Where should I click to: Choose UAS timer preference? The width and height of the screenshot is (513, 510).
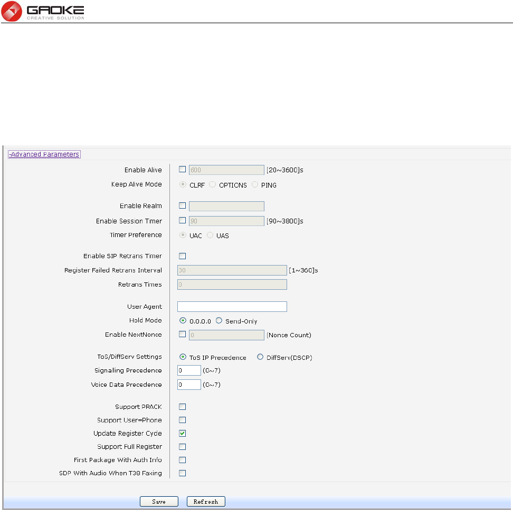point(210,235)
